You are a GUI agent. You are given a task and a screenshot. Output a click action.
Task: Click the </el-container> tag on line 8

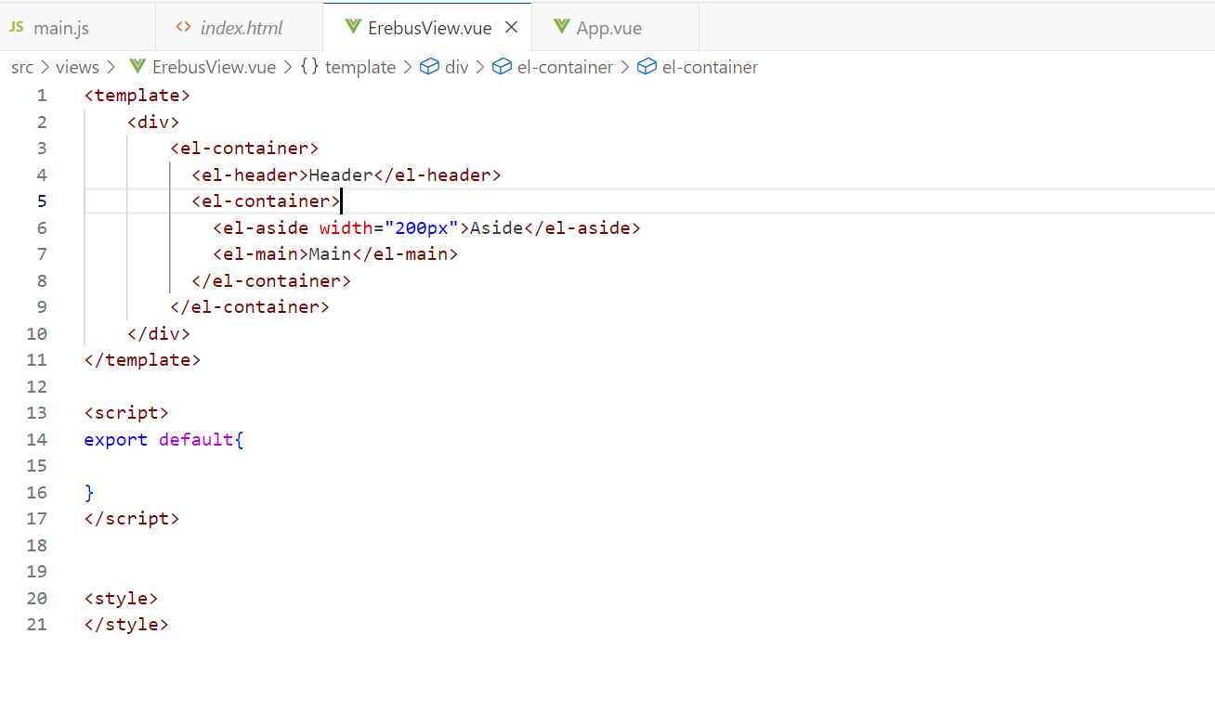point(271,280)
